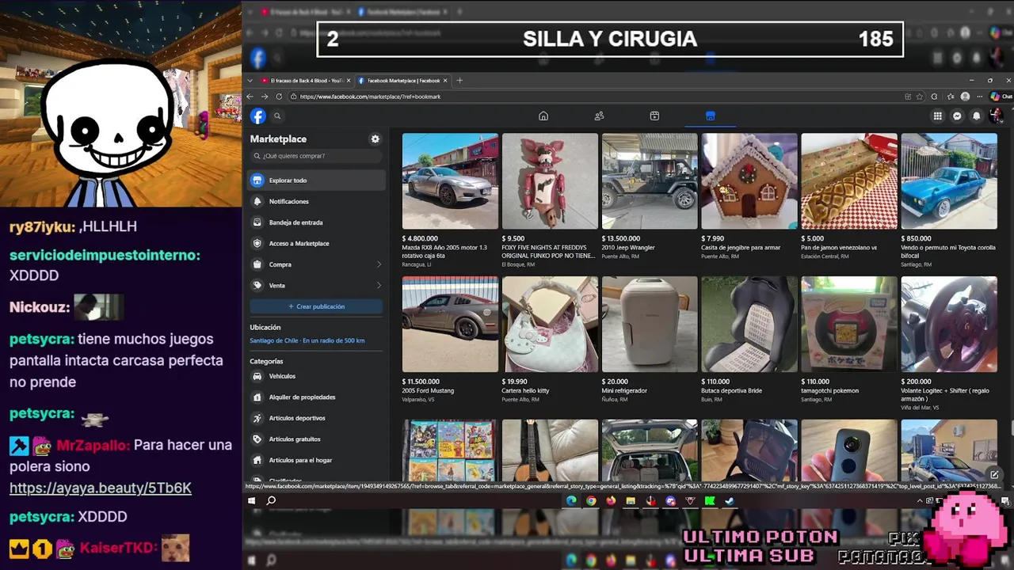Click the Crear publicación button
1014x570 pixels.
coord(316,306)
